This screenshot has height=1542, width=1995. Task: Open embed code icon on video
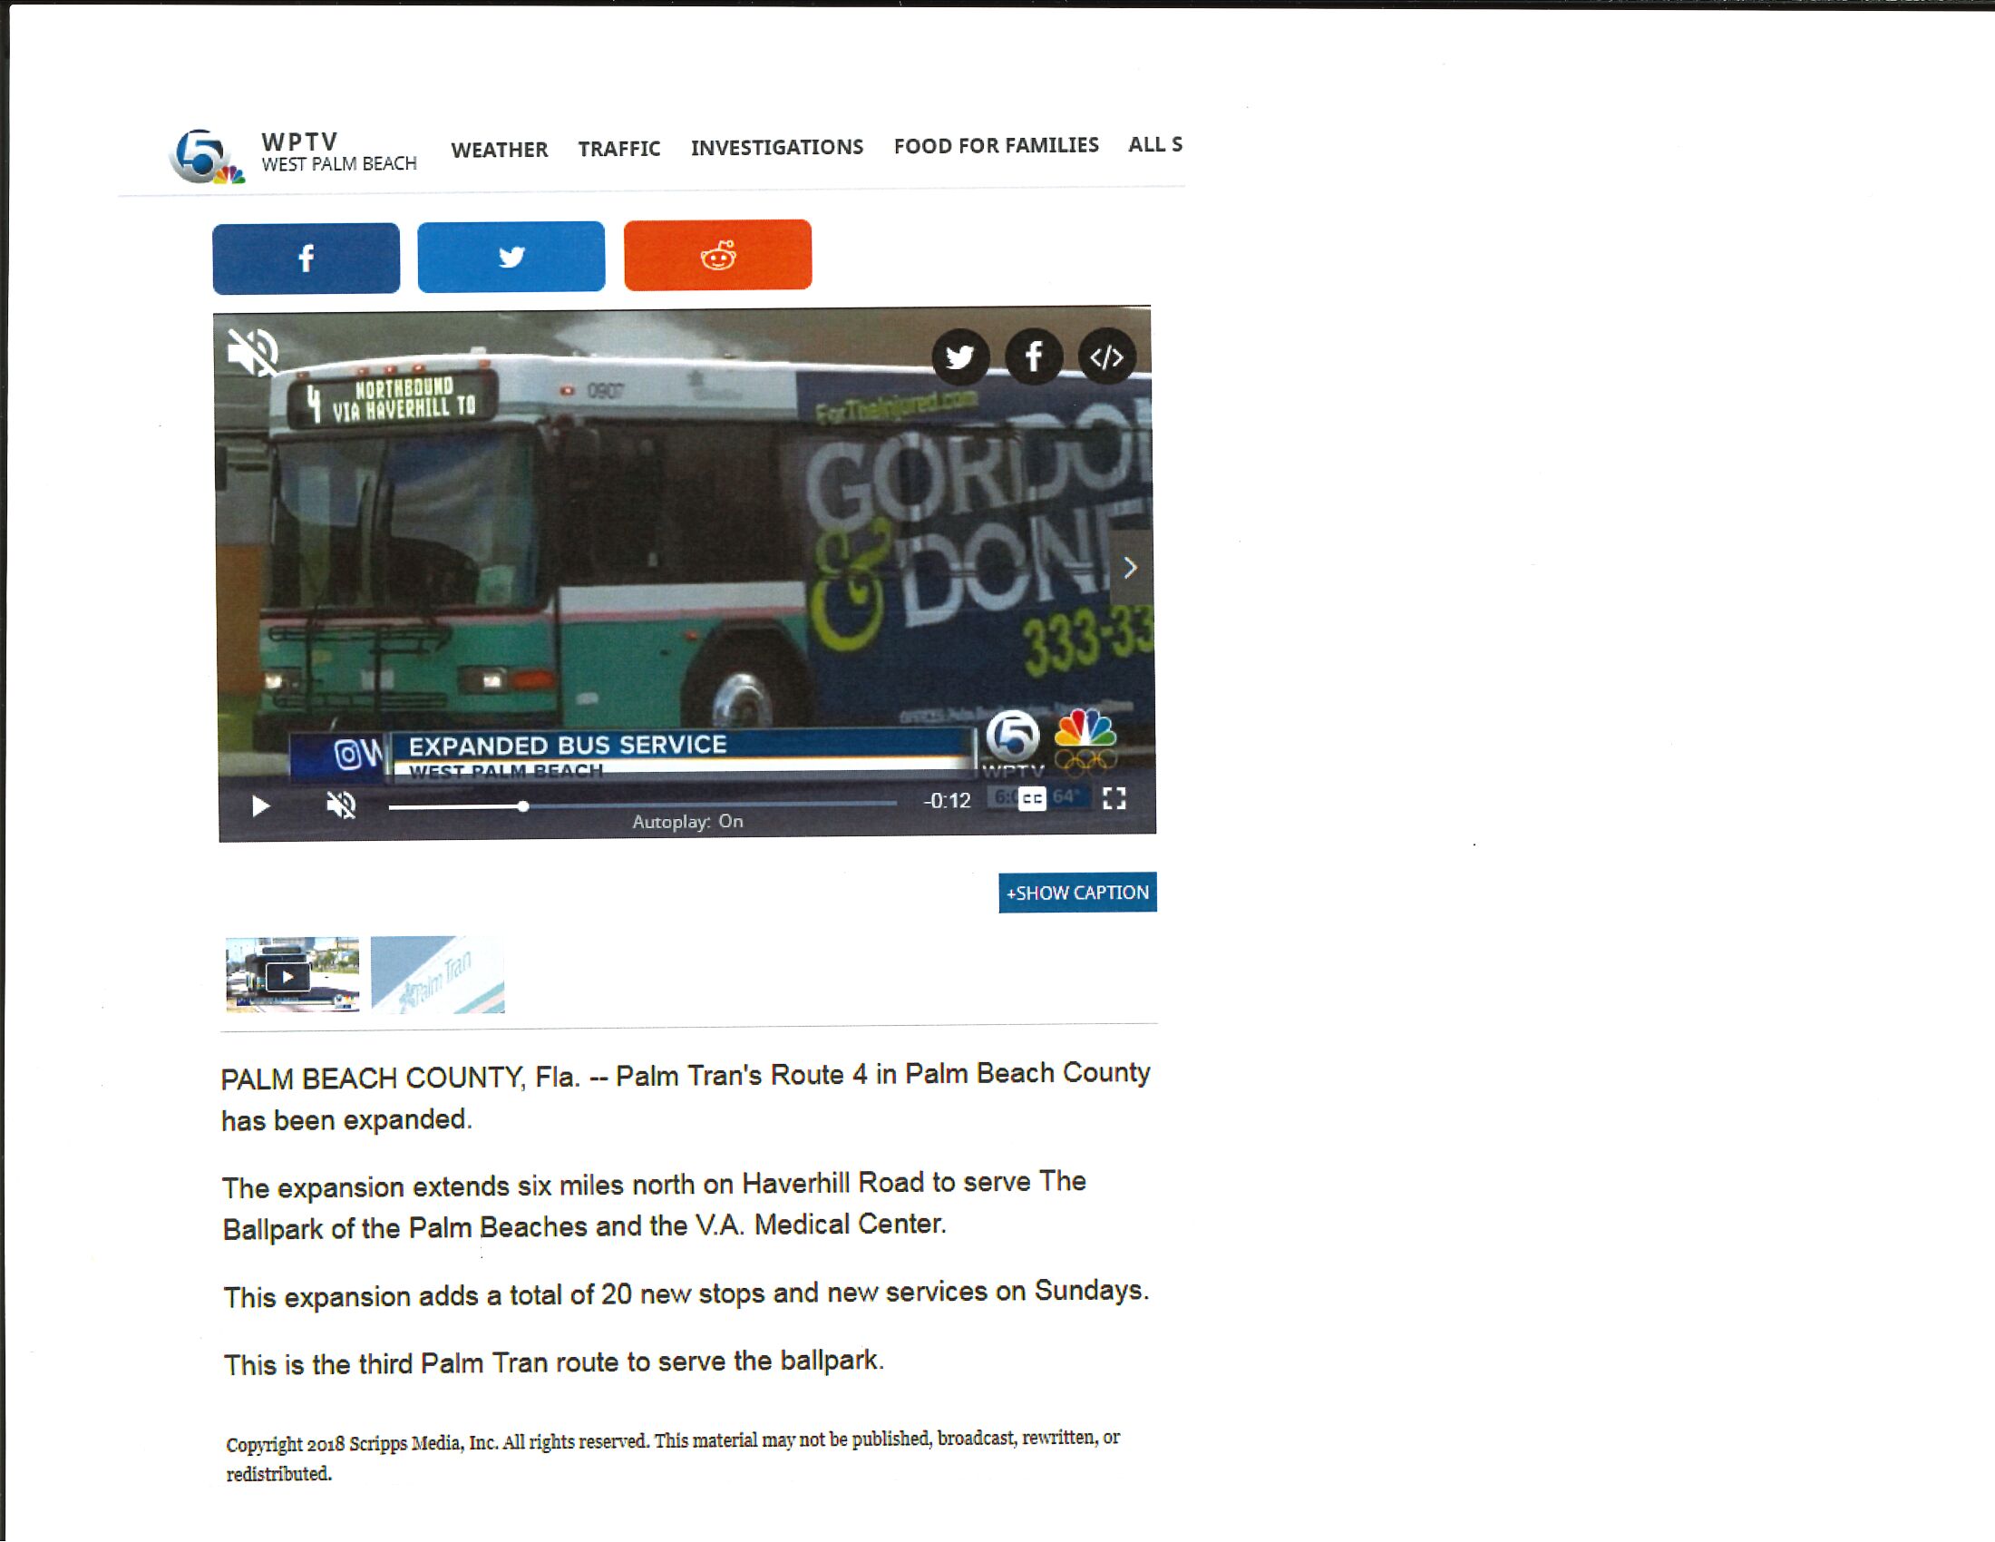click(x=1106, y=356)
